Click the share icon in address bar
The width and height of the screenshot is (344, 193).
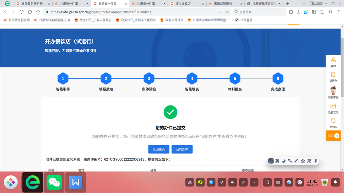click(x=220, y=12)
